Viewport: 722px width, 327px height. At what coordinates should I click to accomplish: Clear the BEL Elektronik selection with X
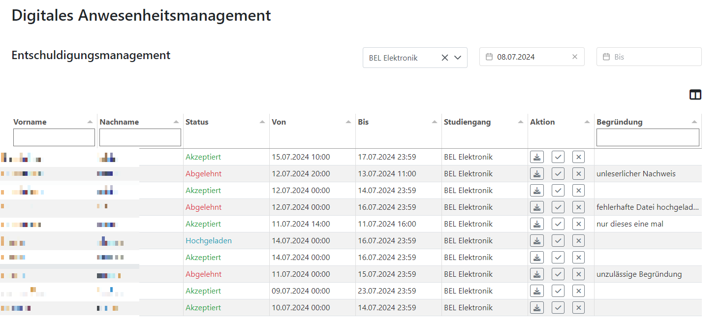[x=444, y=58]
